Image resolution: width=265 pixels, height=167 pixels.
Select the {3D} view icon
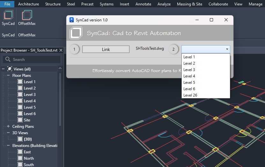pyautogui.click(x=20, y=139)
